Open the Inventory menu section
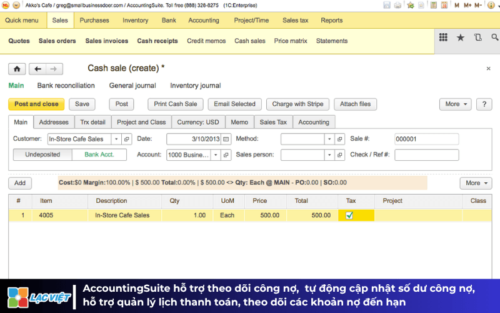Viewport: 500px width, 313px height. 135,20
